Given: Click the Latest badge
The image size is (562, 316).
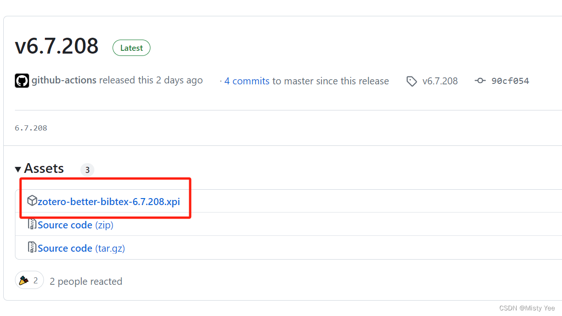Looking at the screenshot, I should click(x=131, y=48).
